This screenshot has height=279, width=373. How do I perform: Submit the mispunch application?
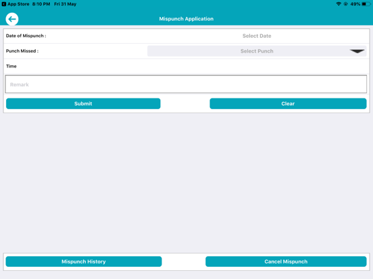[83, 104]
